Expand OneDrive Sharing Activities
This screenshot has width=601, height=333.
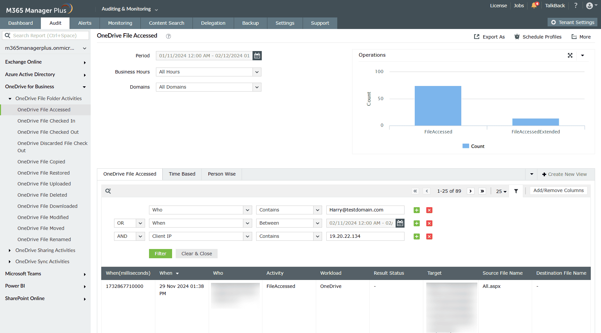pyautogui.click(x=10, y=251)
